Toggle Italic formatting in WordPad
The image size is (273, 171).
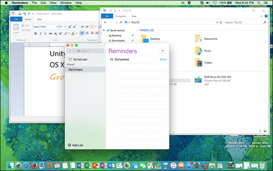41,33
